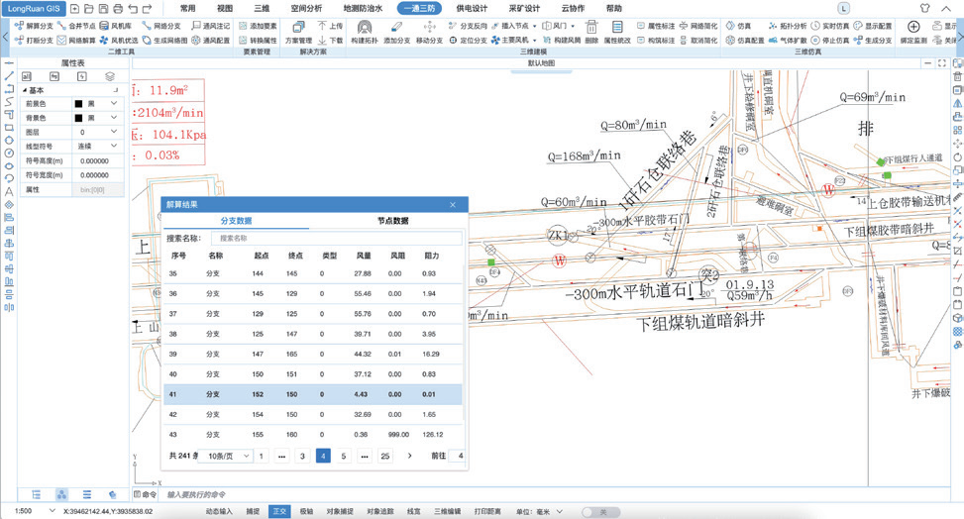Viewport: 964px width, 519px height.
Task: Select result row 41 with 风量 4.43
Action: (313, 394)
